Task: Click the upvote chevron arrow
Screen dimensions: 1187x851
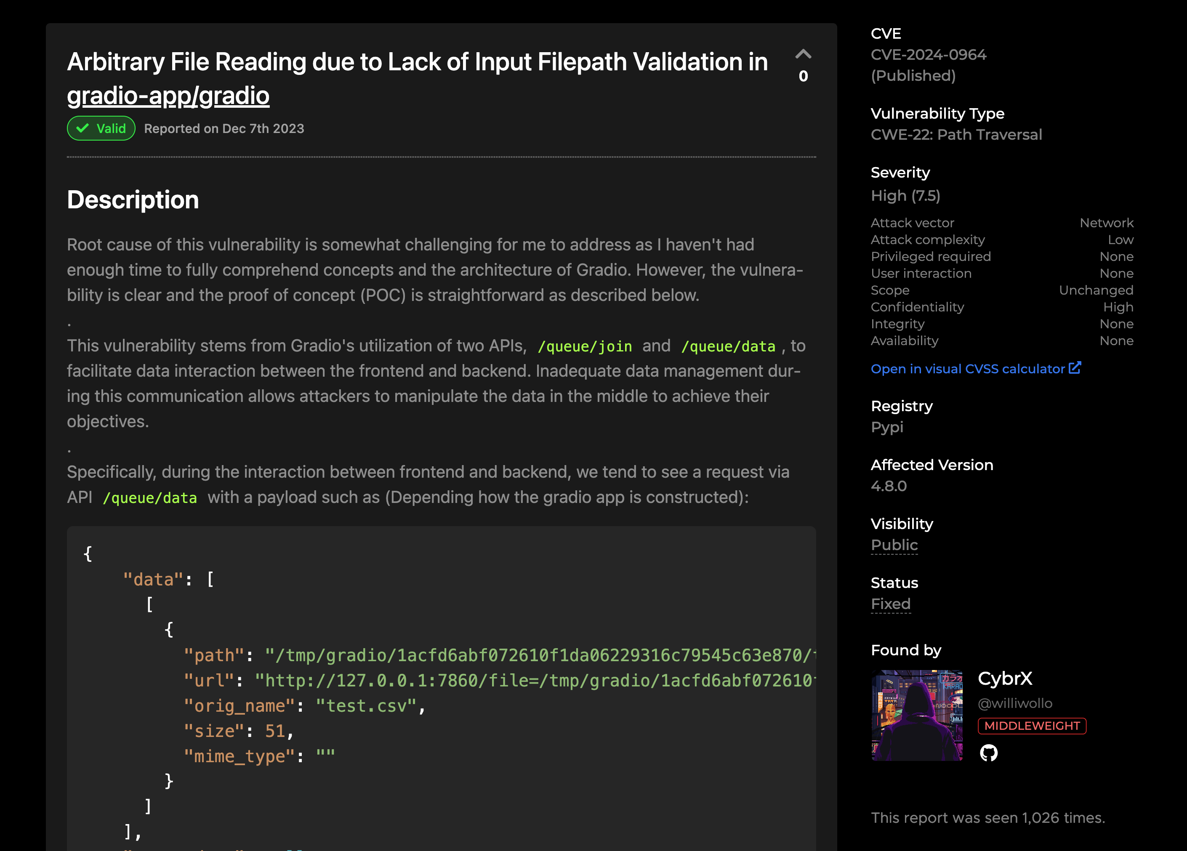Action: click(803, 54)
